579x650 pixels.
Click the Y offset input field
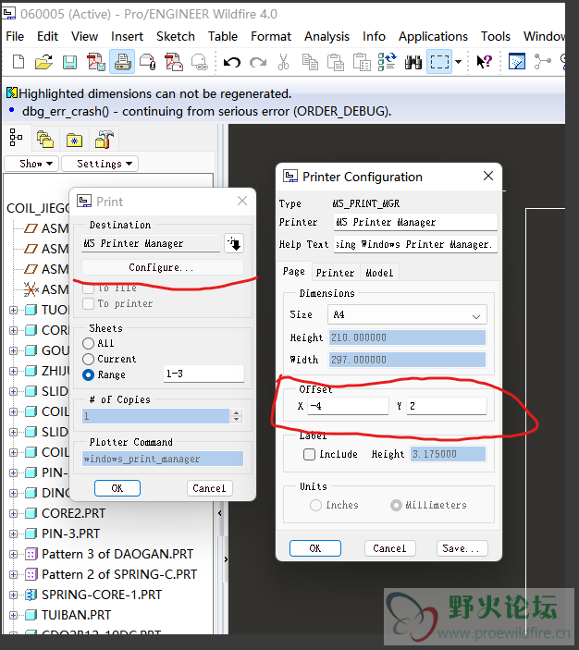pyautogui.click(x=447, y=406)
